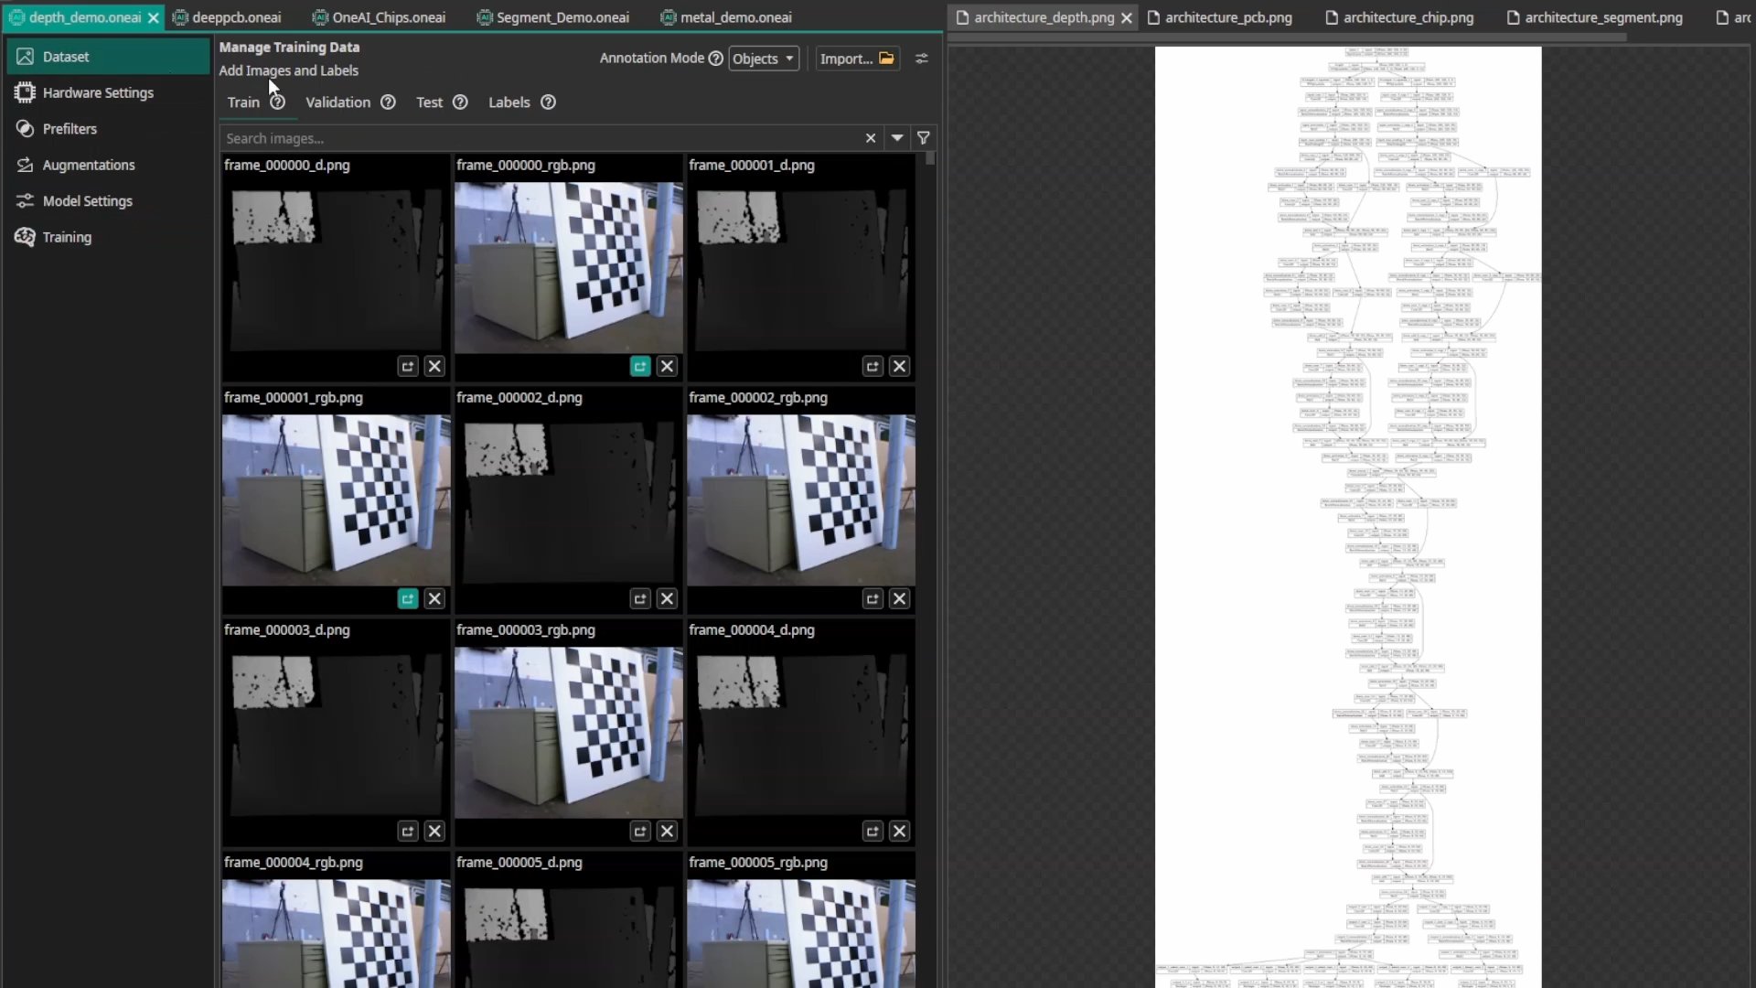Move frame_000000_rgb.png to another split
This screenshot has height=988, width=1756.
[639, 366]
